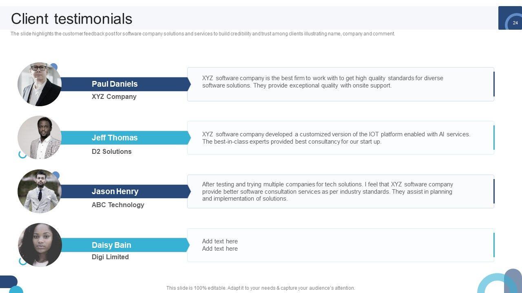
Task: Select the Digi Limited label
Action: pyautogui.click(x=110, y=257)
